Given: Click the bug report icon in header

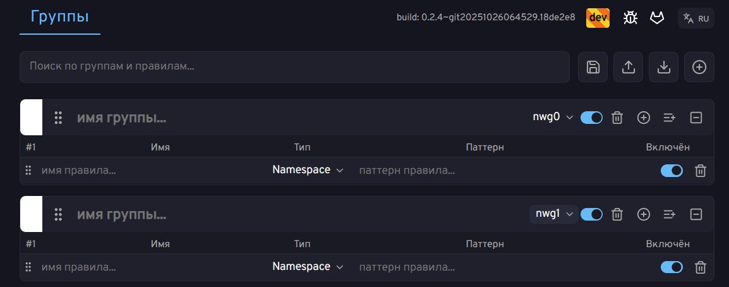Looking at the screenshot, I should tap(630, 18).
